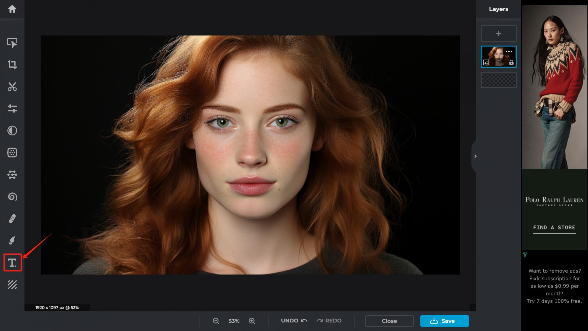Select the Cutout scissors tool

(x=12, y=87)
